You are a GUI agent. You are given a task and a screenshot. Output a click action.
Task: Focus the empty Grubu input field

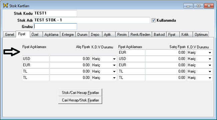[55, 27]
